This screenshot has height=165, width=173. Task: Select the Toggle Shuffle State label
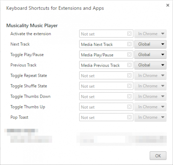pyautogui.click(x=29, y=86)
